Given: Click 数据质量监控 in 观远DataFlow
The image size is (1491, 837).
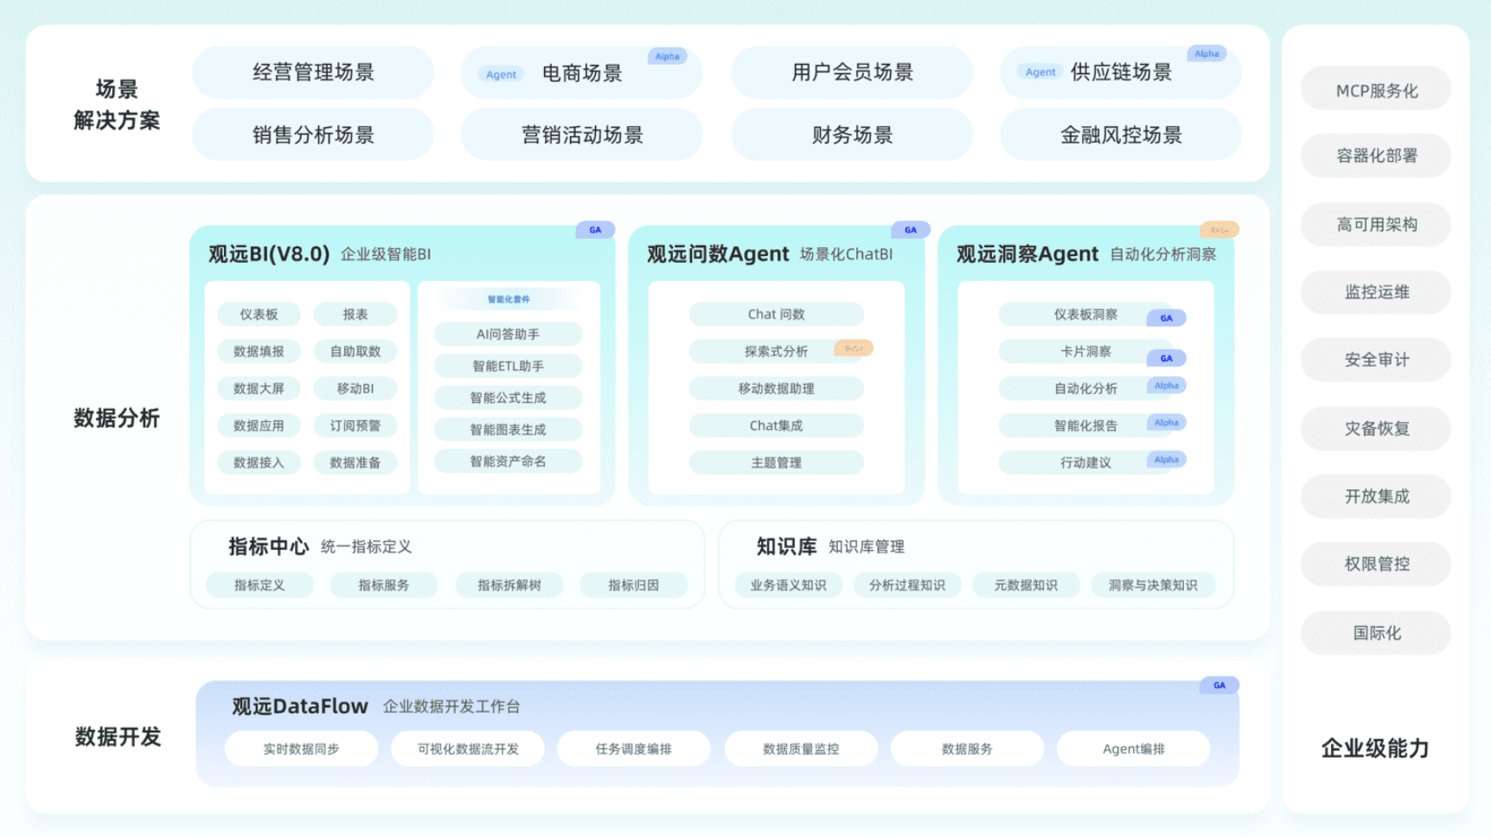Looking at the screenshot, I should [801, 749].
